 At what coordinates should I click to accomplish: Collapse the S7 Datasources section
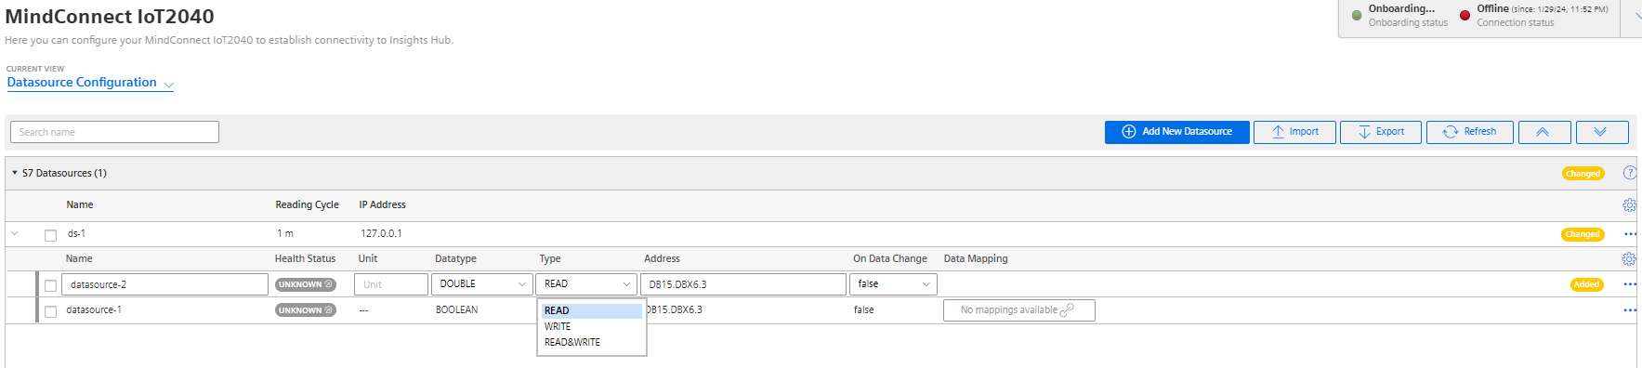15,173
